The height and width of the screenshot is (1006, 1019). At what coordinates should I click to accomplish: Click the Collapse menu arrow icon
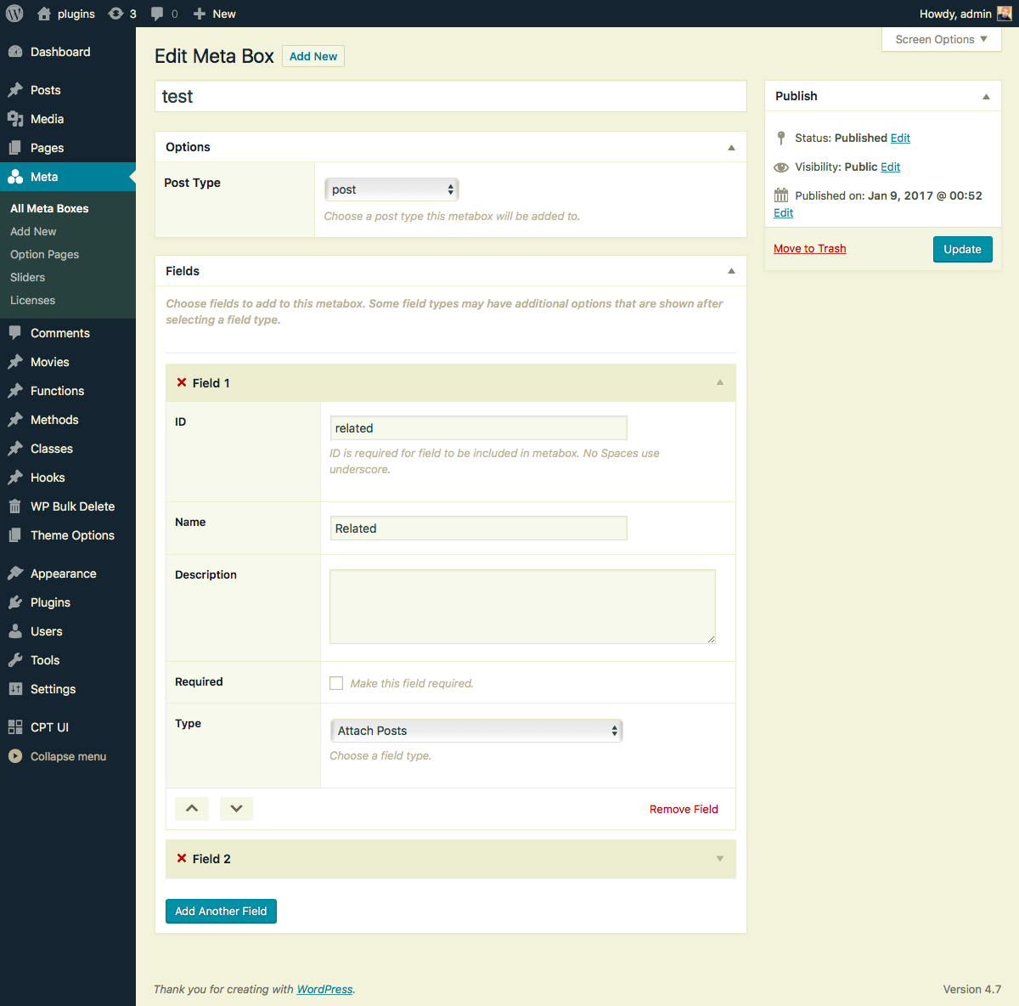click(15, 756)
